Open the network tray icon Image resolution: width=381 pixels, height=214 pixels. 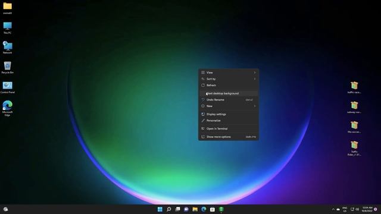[x=352, y=209]
